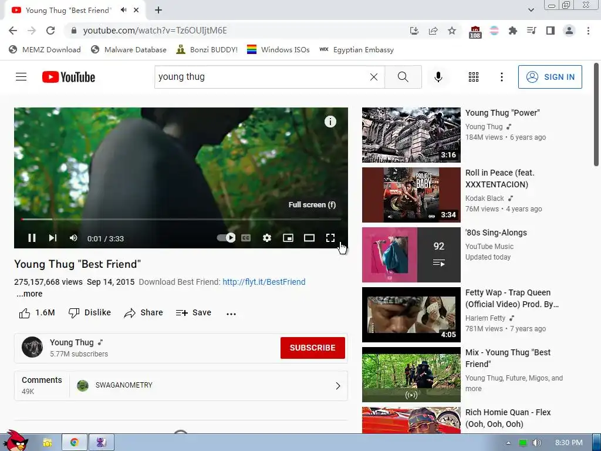Expand the Comments section chevron
This screenshot has height=451, width=601.
337,386
